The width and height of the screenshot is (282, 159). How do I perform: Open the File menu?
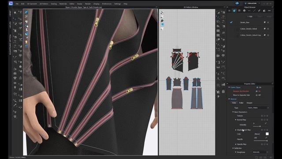(17, 4)
